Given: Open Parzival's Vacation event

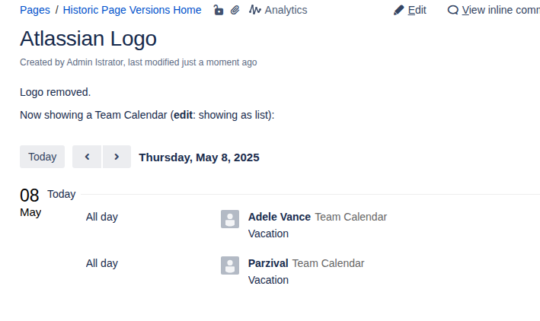Looking at the screenshot, I should (268, 280).
